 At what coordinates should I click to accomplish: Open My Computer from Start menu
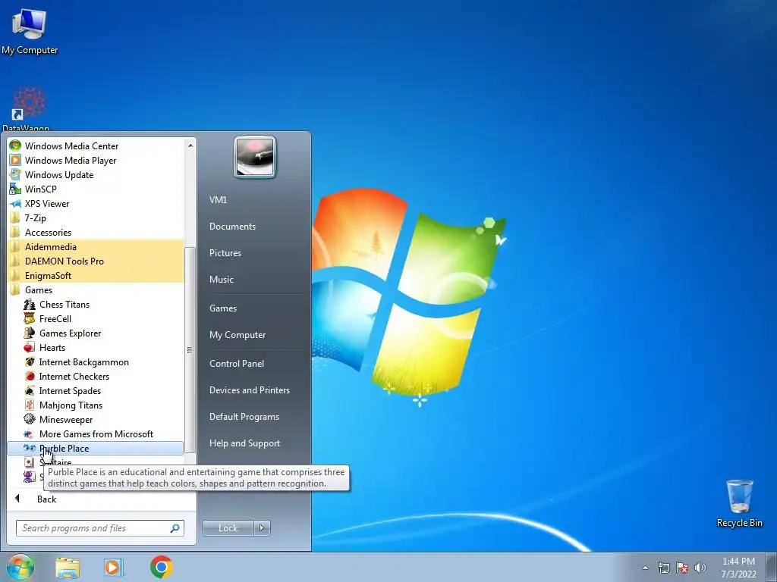click(x=238, y=335)
